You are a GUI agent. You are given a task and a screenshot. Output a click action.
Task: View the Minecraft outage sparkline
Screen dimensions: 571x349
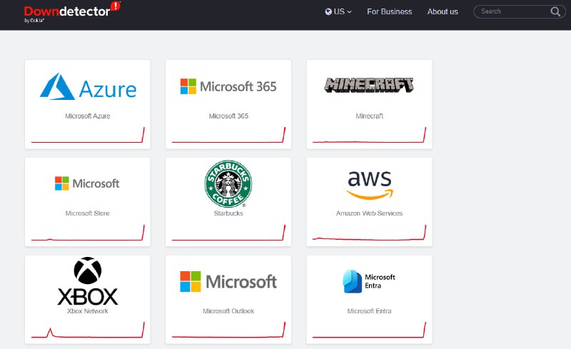click(x=369, y=135)
